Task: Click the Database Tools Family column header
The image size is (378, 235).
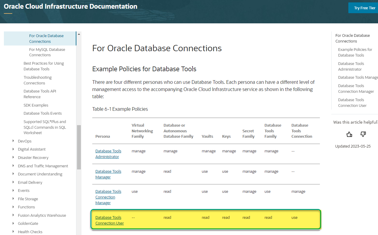Action: [273, 131]
